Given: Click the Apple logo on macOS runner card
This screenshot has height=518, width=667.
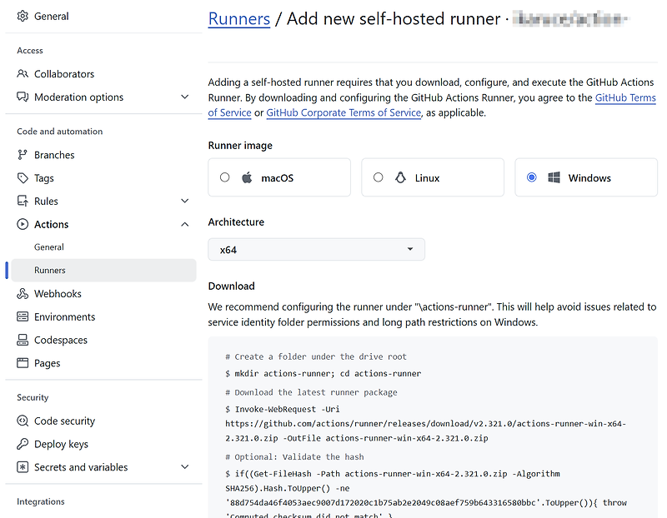Looking at the screenshot, I should pos(246,177).
